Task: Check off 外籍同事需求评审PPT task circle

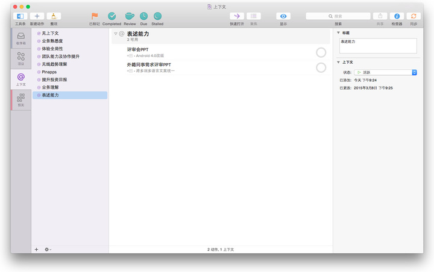Action: coord(321,67)
